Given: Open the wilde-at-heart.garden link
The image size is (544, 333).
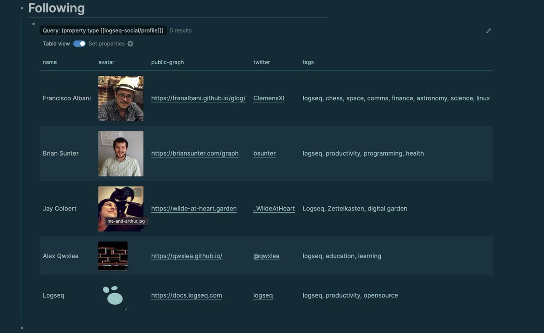Looking at the screenshot, I should point(194,209).
